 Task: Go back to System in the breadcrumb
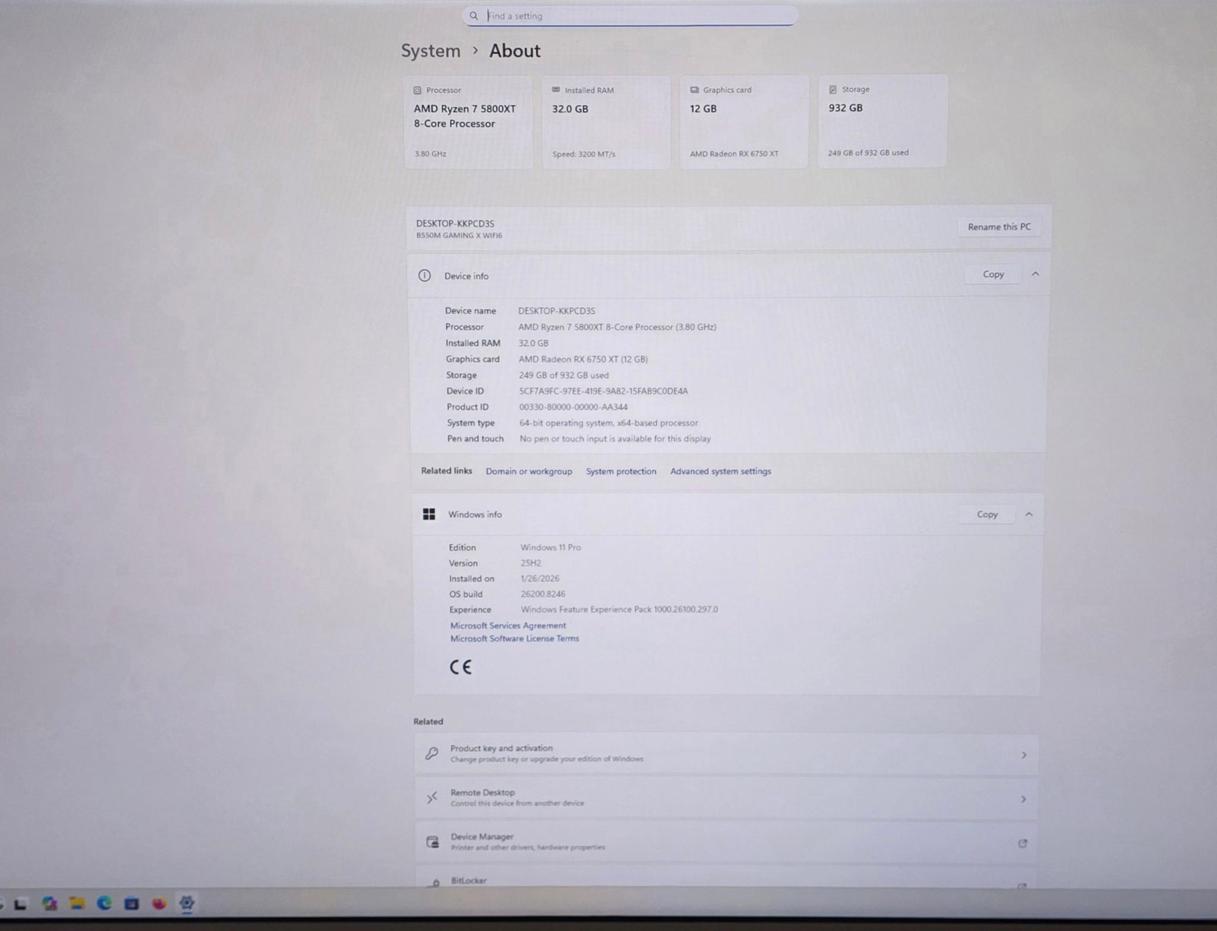pos(431,51)
